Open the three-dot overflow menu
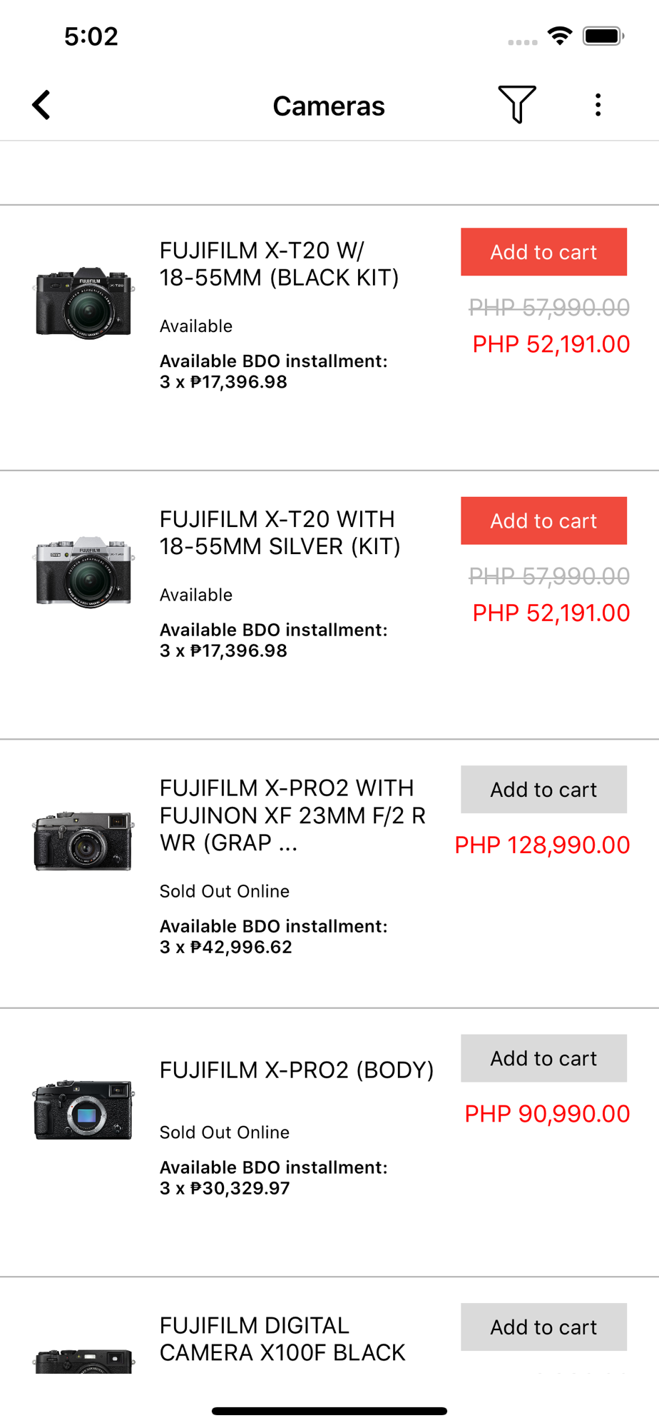The height and width of the screenshot is (1428, 659). 598,105
